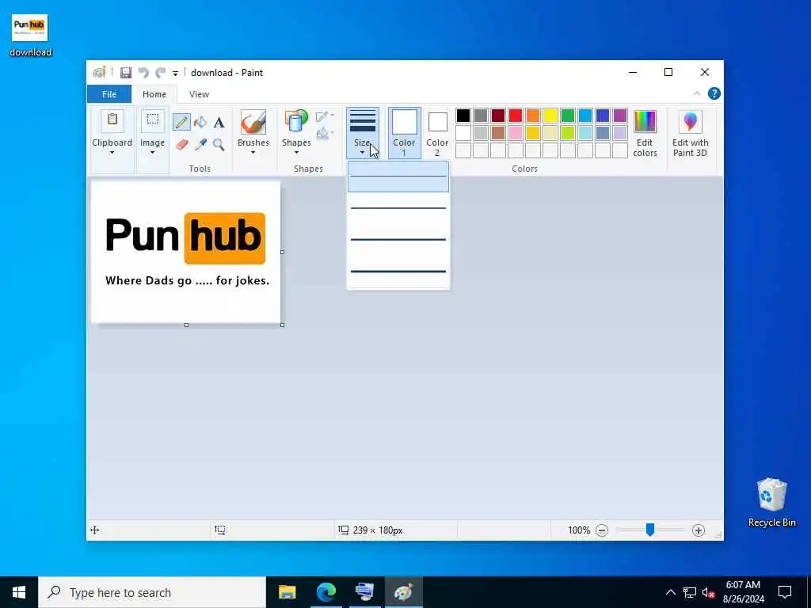Select the Eraser tool
Viewport: 811px width, 608px height.
(x=181, y=144)
